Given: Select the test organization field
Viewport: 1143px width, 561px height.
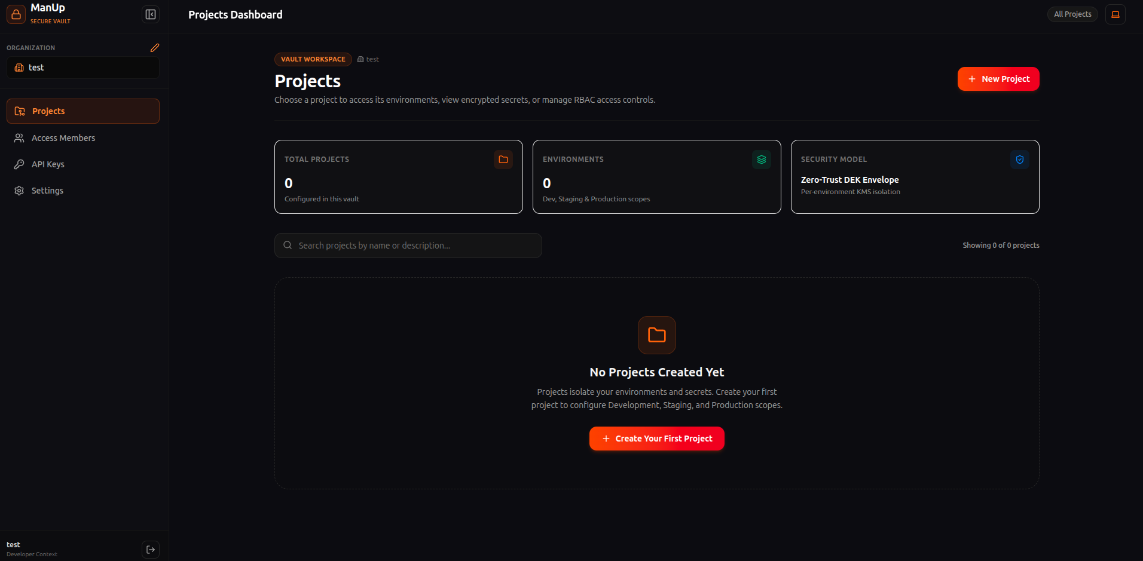Looking at the screenshot, I should click(x=83, y=68).
